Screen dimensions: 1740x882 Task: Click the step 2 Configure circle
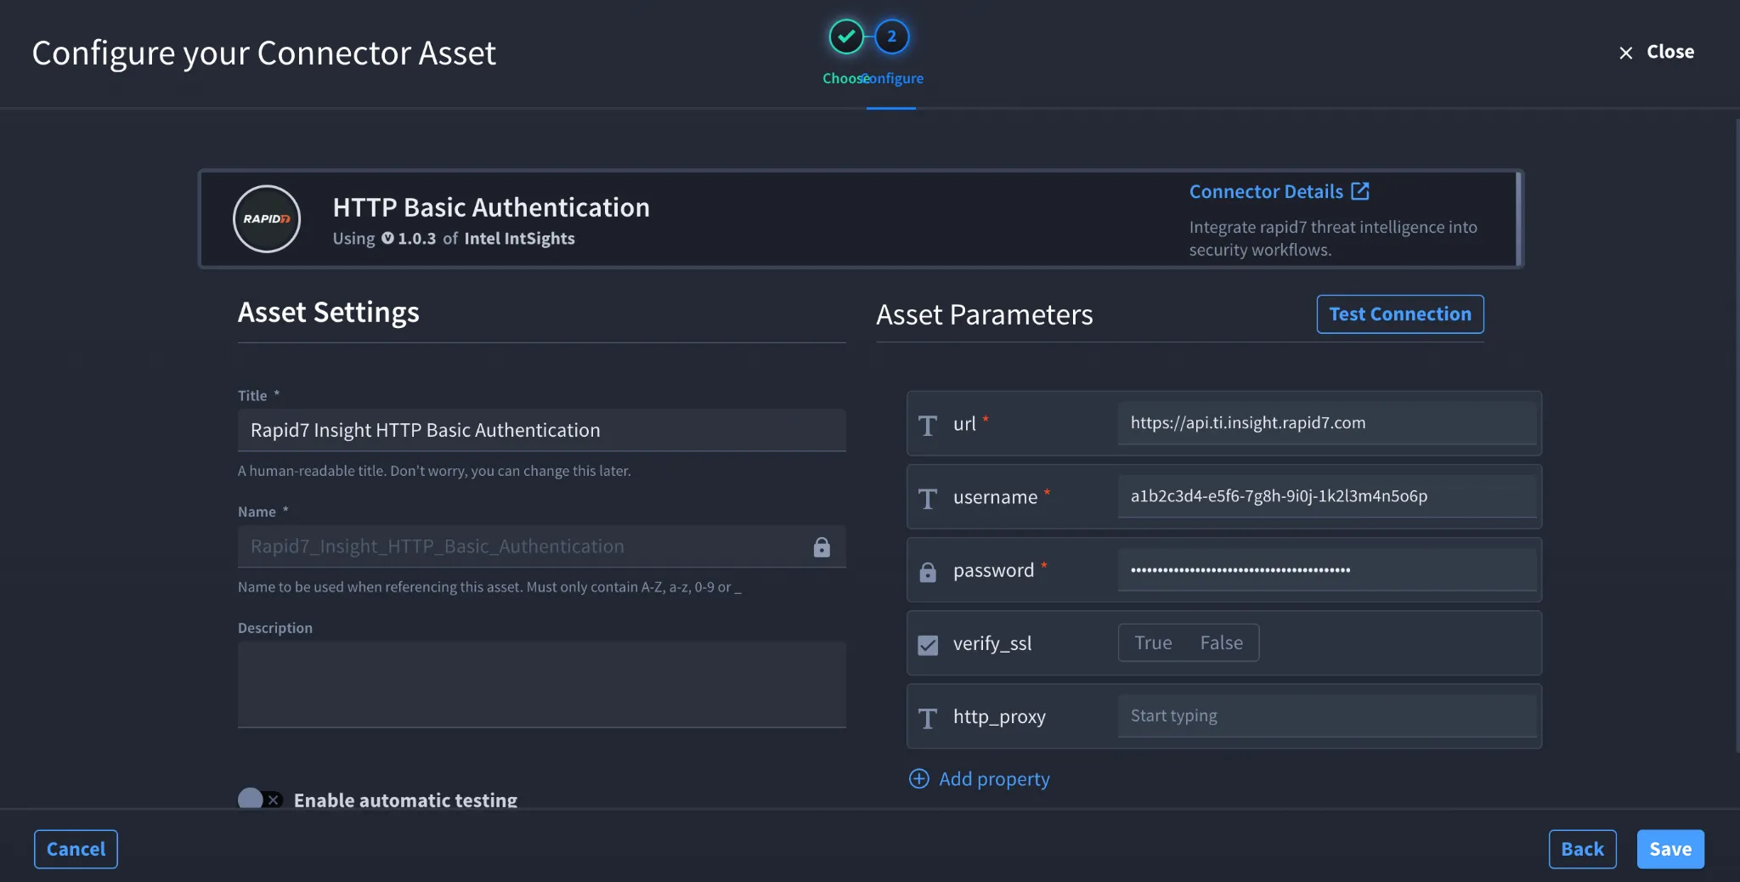(x=891, y=37)
